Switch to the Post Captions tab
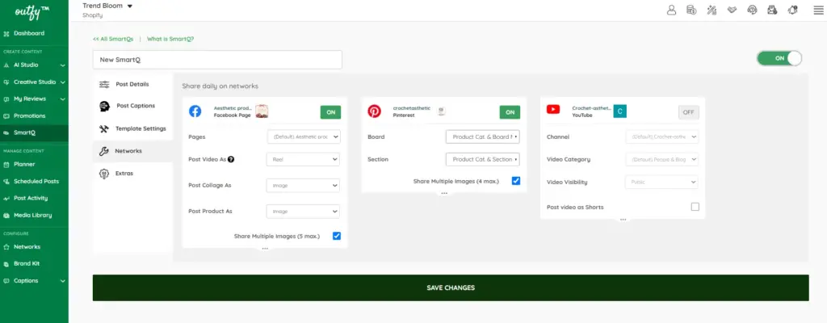Image resolution: width=827 pixels, height=323 pixels. click(133, 106)
